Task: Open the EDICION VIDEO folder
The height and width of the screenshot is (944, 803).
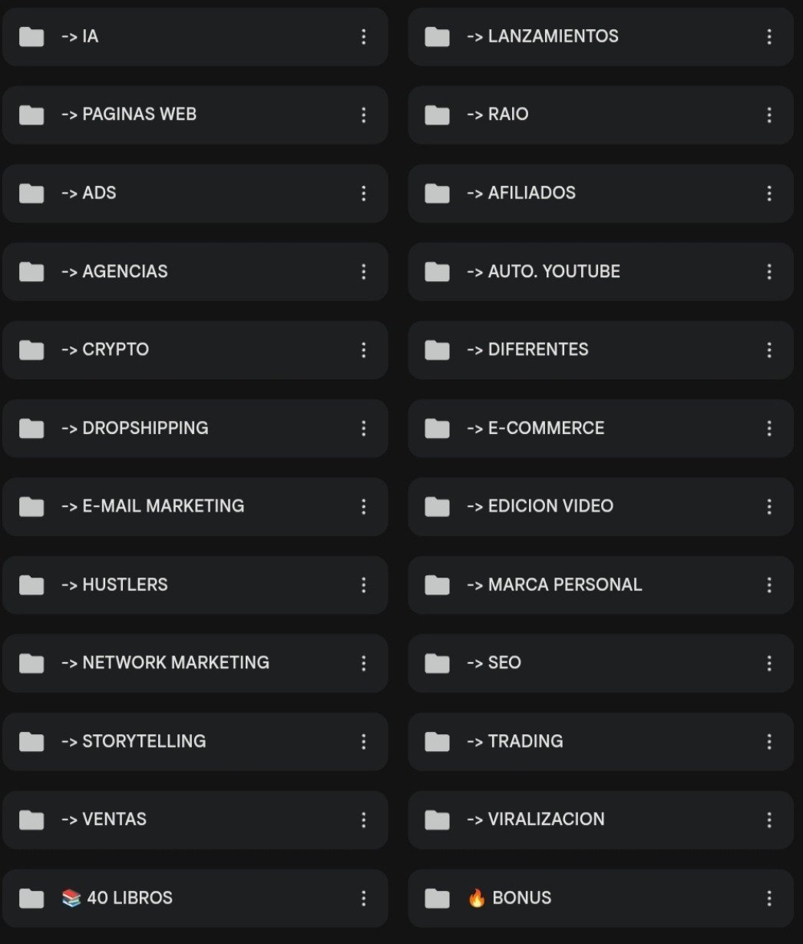Action: (x=600, y=507)
